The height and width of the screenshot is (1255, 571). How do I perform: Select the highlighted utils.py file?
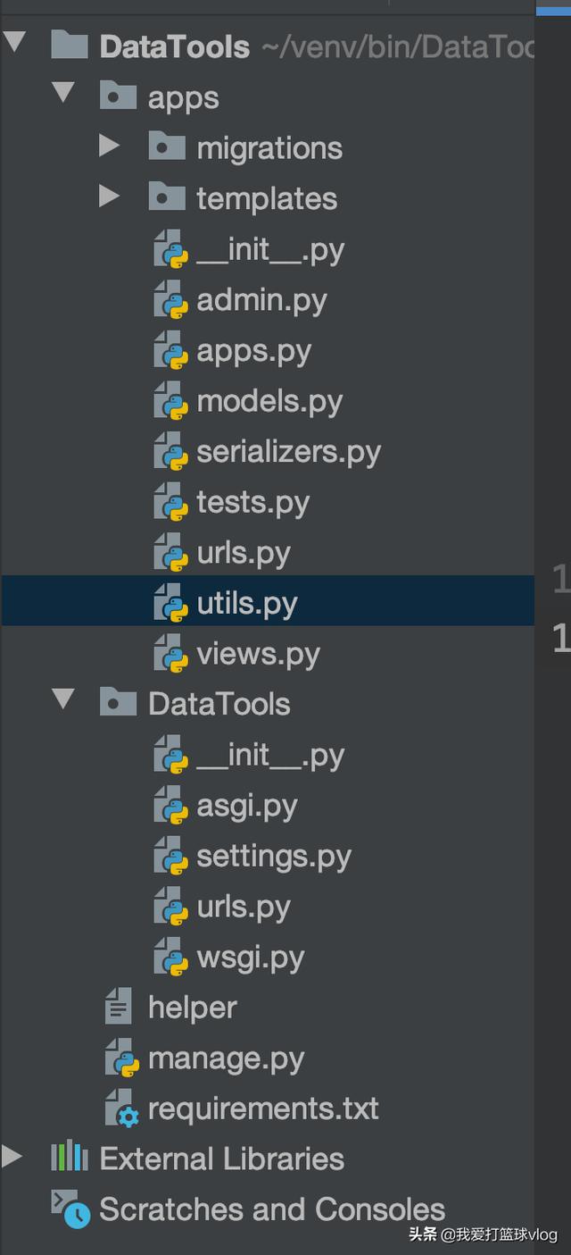[x=247, y=604]
